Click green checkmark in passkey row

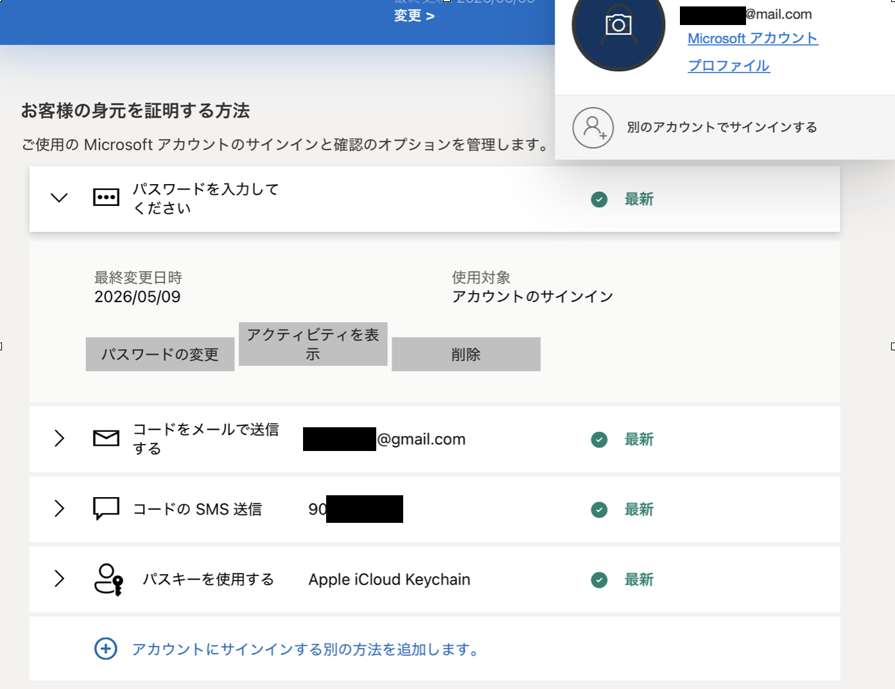599,580
